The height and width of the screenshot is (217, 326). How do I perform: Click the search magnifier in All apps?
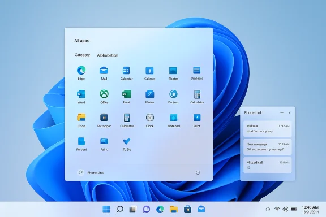[x=81, y=172]
